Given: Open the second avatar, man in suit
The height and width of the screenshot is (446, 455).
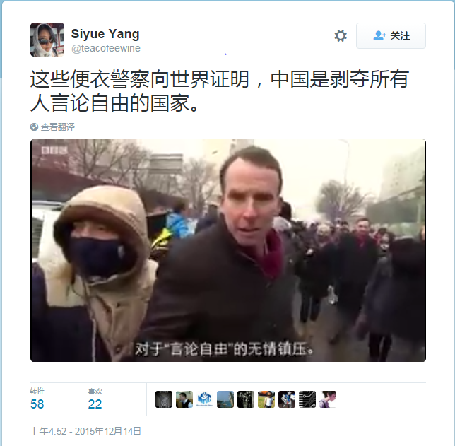Looking at the screenshot, I should 184,399.
